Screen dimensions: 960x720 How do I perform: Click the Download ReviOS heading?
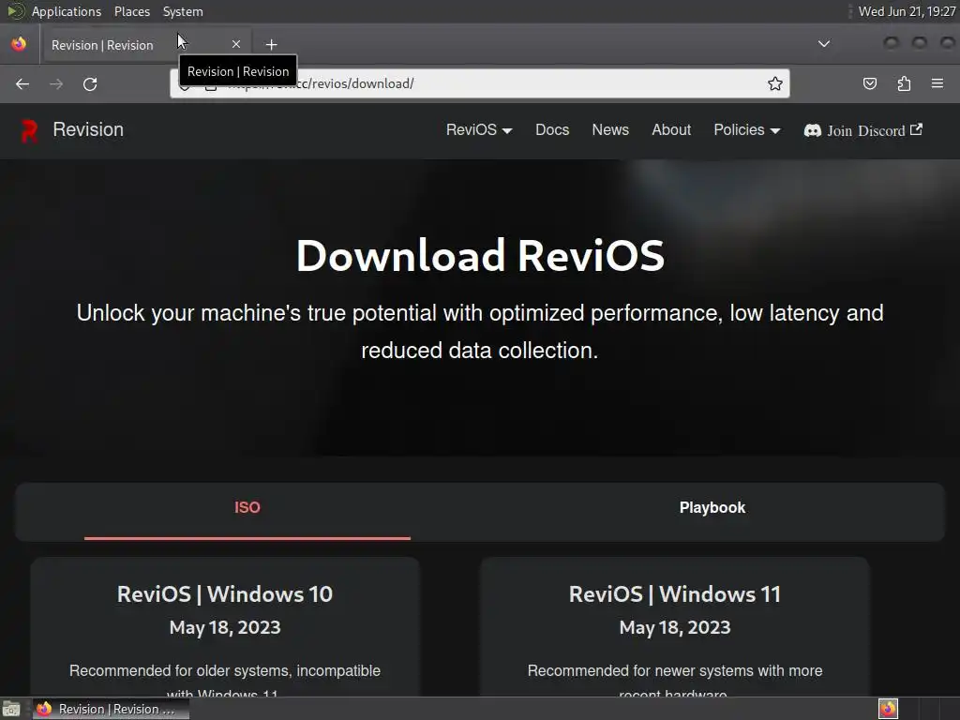coord(480,255)
